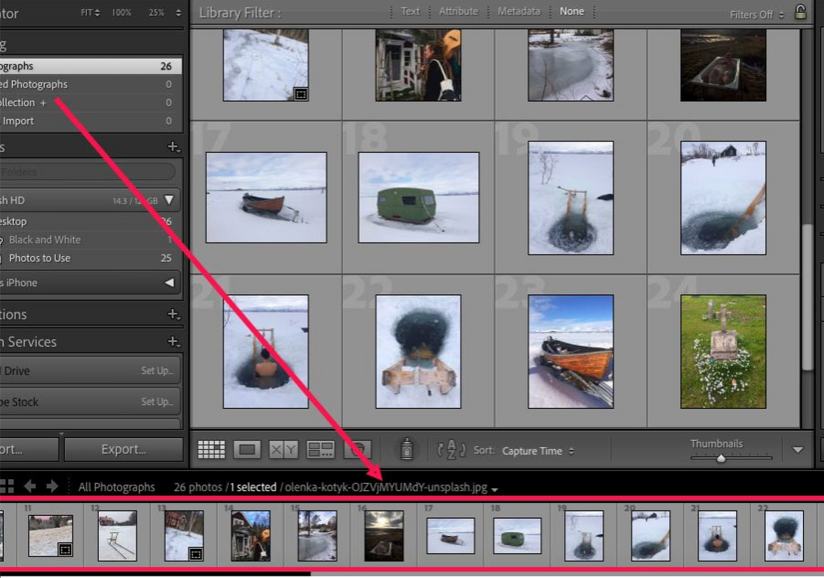824x578 pixels.
Task: Select Text library filter
Action: pos(411,11)
